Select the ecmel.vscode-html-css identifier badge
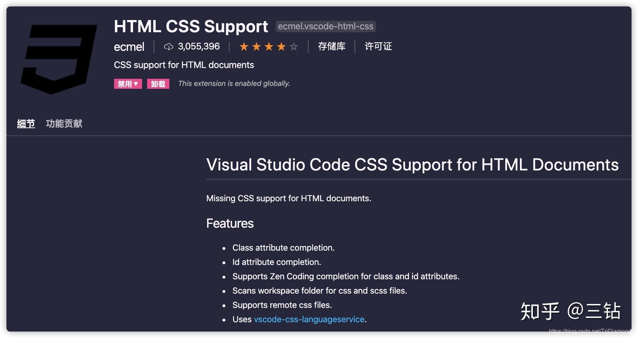Viewport: 638px width, 338px height. click(325, 26)
